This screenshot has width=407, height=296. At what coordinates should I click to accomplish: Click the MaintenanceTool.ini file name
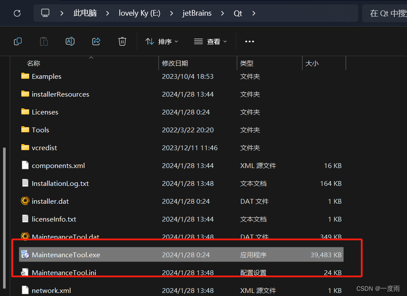(x=64, y=272)
